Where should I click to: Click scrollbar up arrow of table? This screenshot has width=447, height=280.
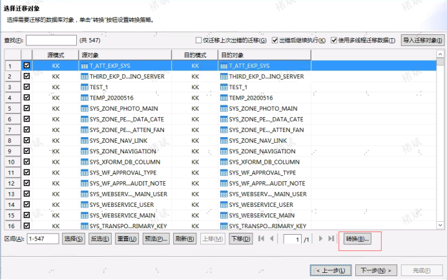440,54
